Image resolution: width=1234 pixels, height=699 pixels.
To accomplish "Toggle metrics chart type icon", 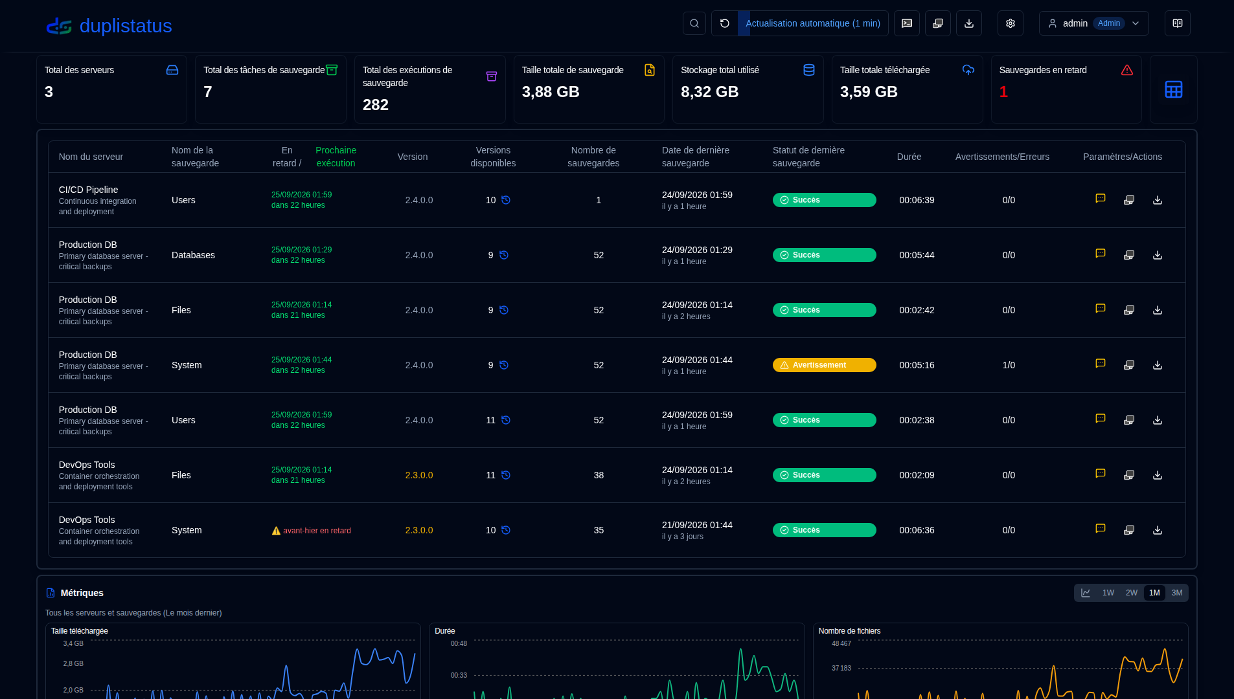I will pos(1085,593).
